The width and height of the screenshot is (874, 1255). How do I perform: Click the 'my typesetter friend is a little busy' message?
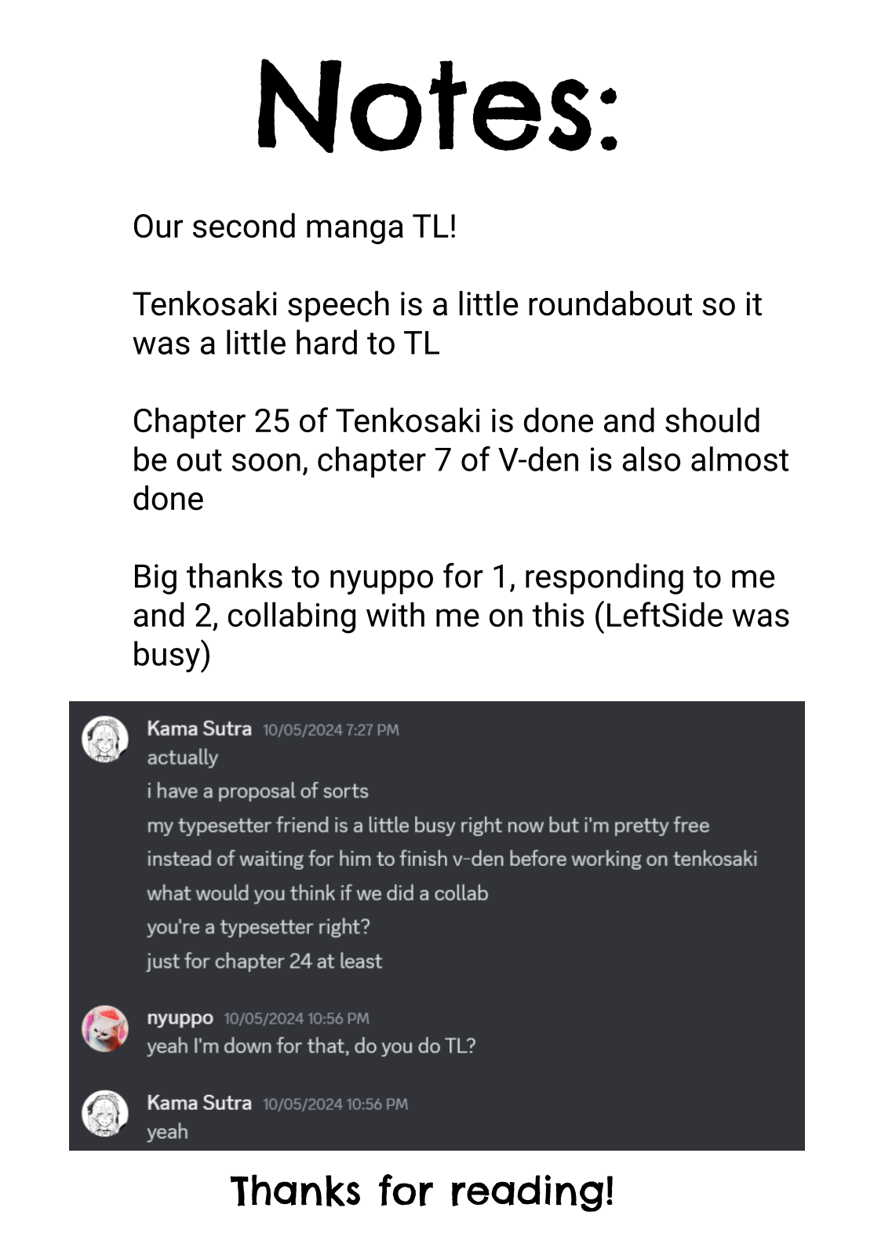coord(428,826)
